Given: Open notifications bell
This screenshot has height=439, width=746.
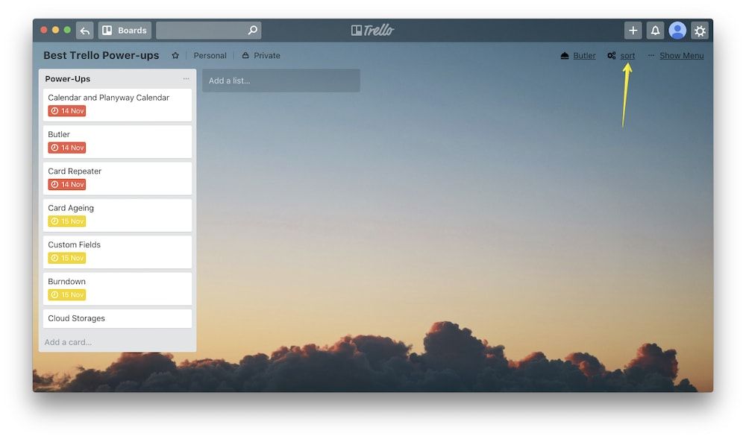Looking at the screenshot, I should pyautogui.click(x=655, y=31).
